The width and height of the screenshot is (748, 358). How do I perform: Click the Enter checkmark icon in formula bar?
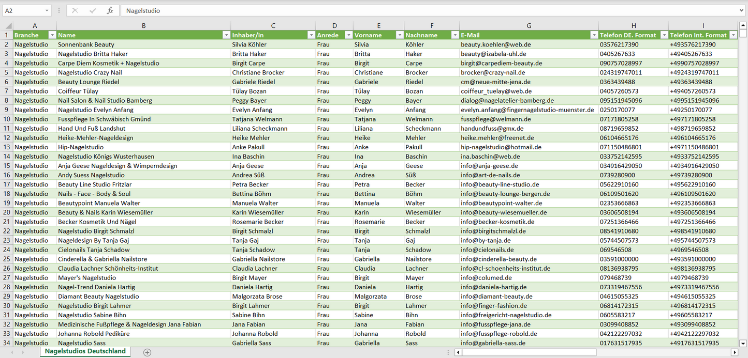pyautogui.click(x=93, y=10)
